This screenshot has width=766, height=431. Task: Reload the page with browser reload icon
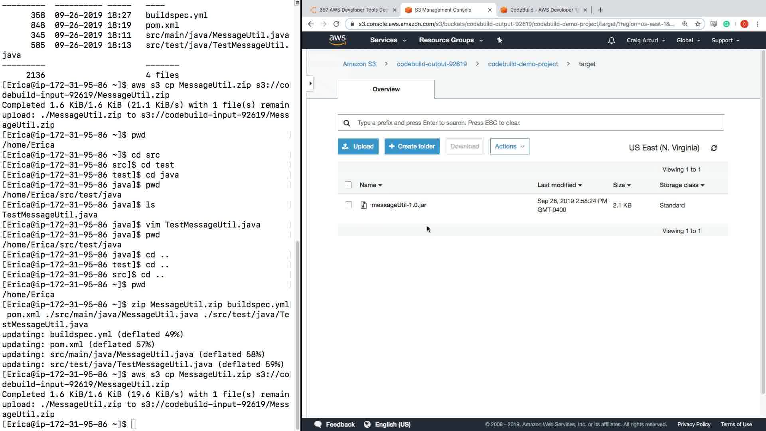pos(336,24)
